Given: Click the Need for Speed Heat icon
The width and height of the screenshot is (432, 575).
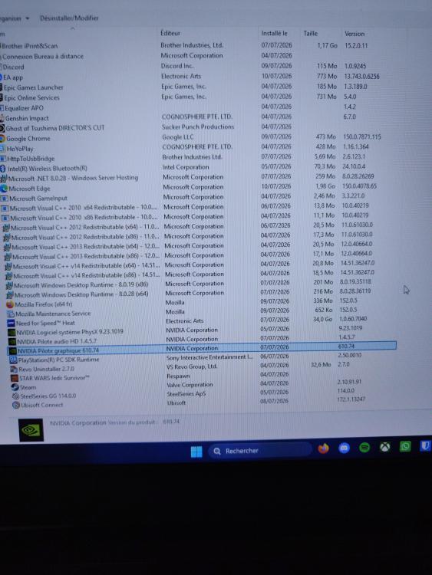Looking at the screenshot, I should pyautogui.click(x=11, y=323).
